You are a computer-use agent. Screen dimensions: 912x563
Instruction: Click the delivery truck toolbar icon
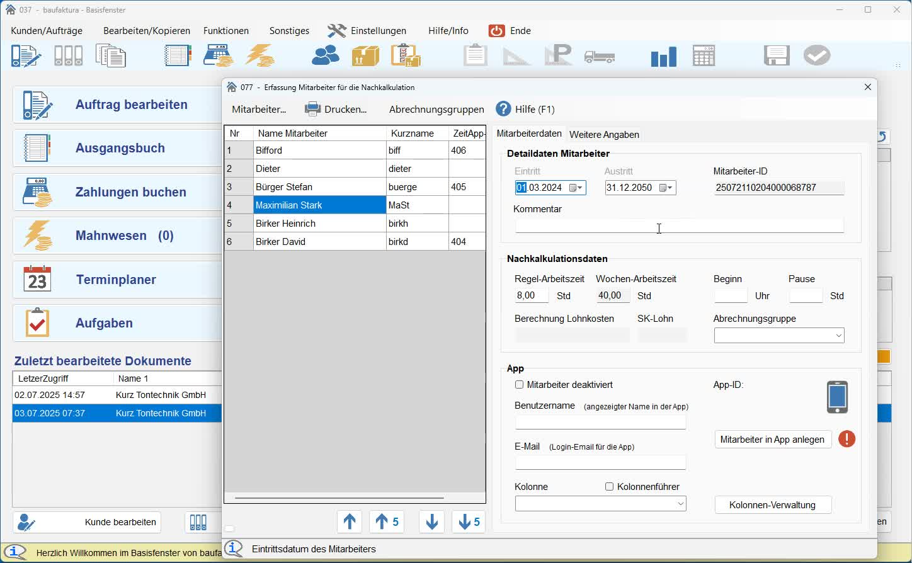[600, 57]
